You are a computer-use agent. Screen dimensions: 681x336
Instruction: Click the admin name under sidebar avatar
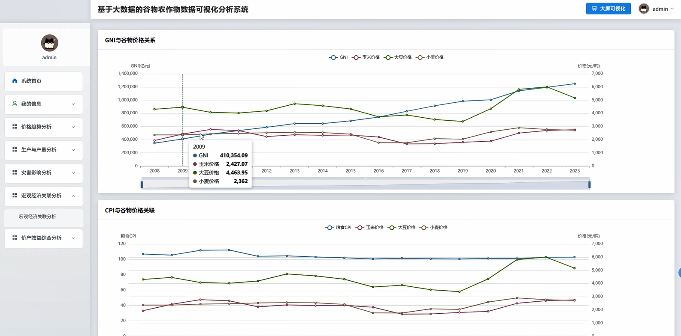click(x=49, y=57)
